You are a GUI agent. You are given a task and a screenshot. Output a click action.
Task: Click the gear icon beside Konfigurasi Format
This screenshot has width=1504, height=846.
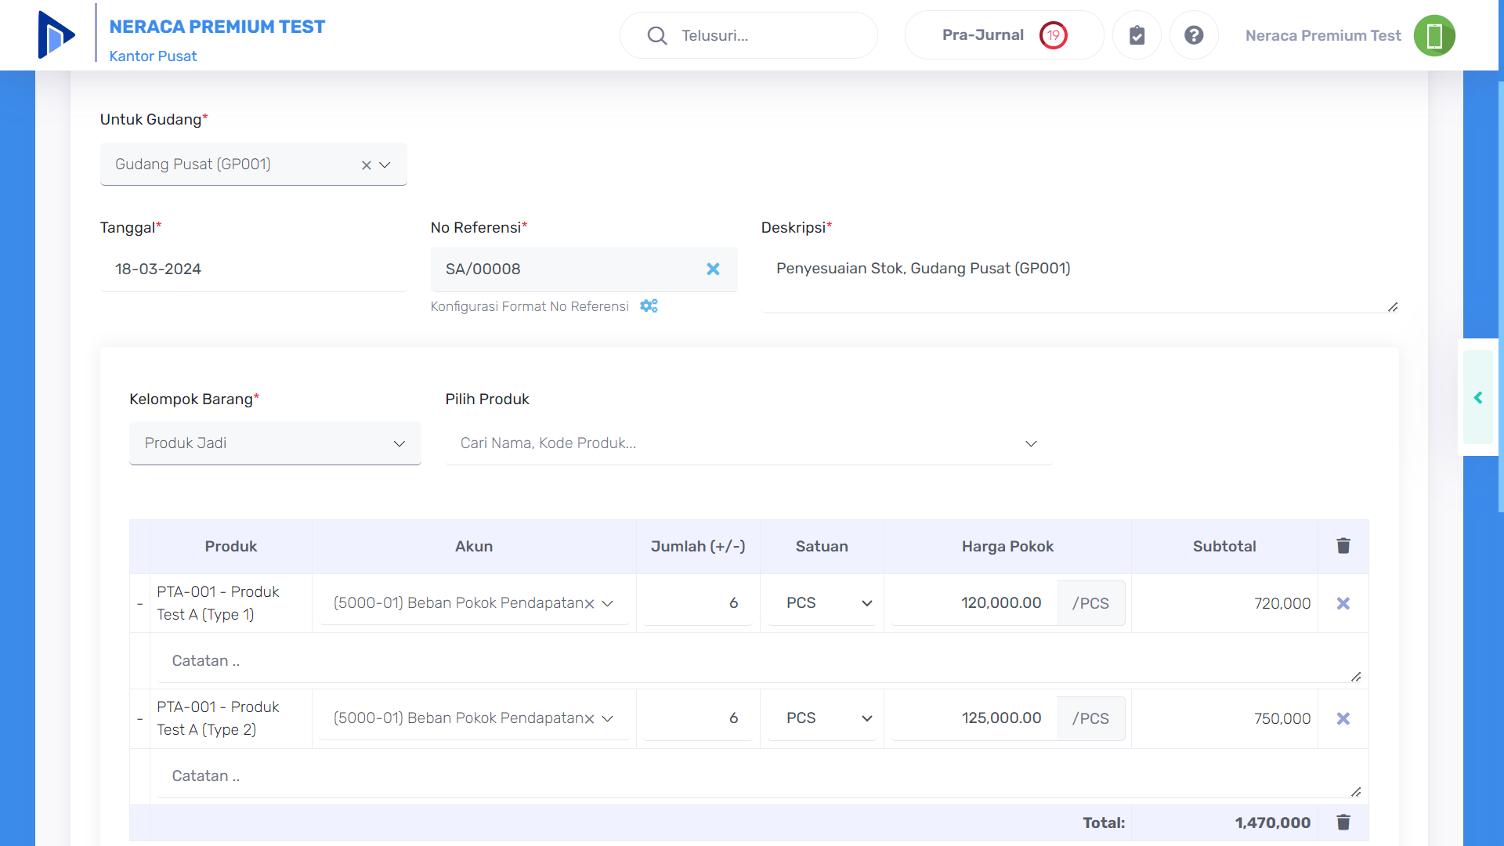649,306
